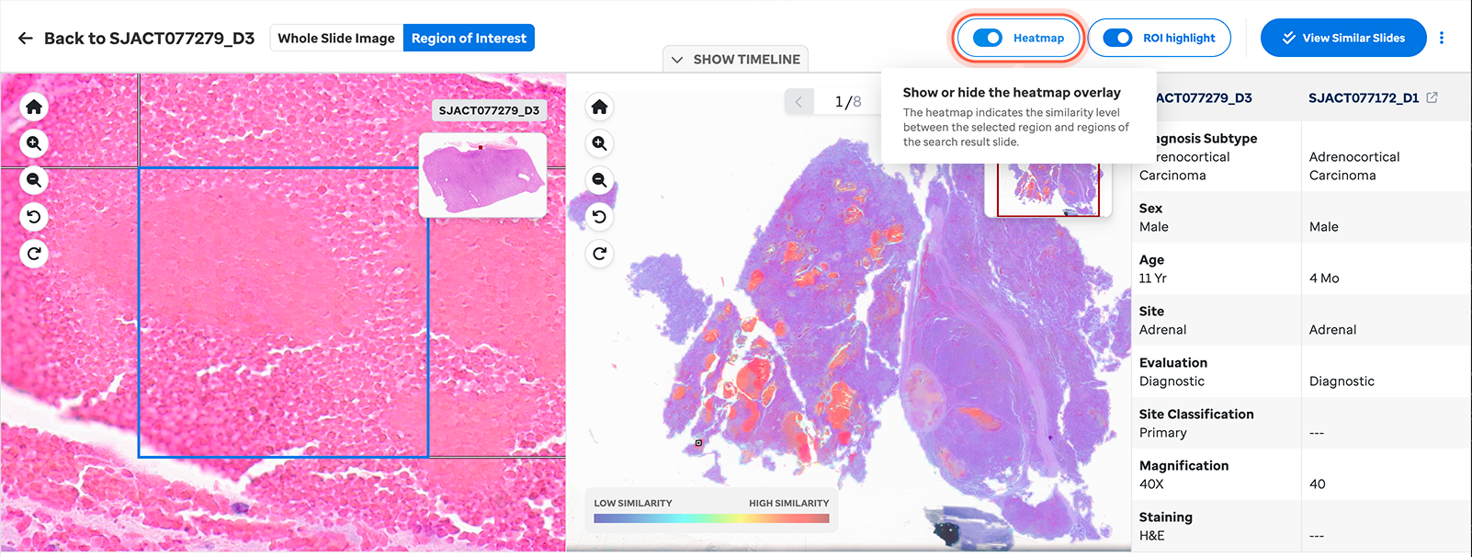Turn off the ROI highlight toggle
The image size is (1472, 557).
coord(1117,38)
